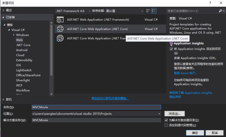Screen dimensions: 226x137
Task: Click the tree scrollbar down arrow
Action: point(51,94)
